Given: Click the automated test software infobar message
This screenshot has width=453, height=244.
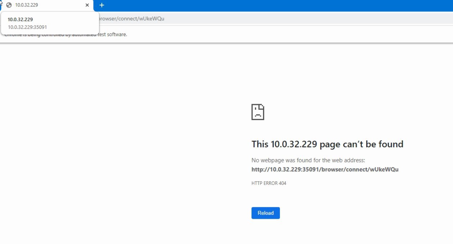Looking at the screenshot, I should [x=66, y=34].
